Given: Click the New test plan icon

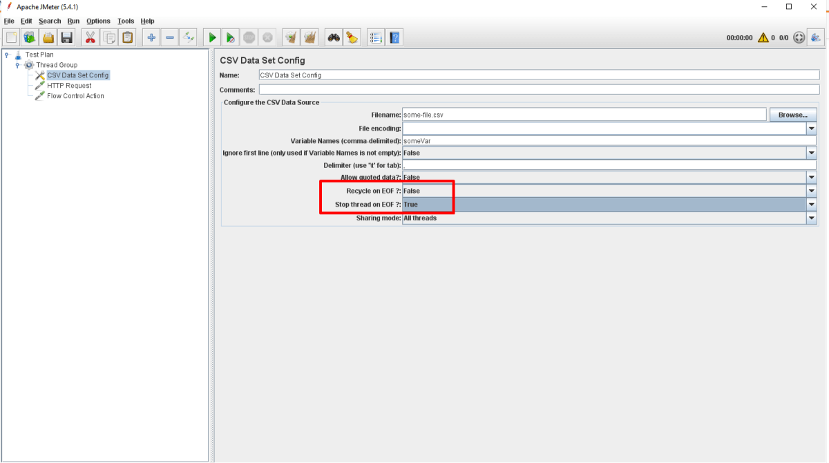Looking at the screenshot, I should (12, 37).
